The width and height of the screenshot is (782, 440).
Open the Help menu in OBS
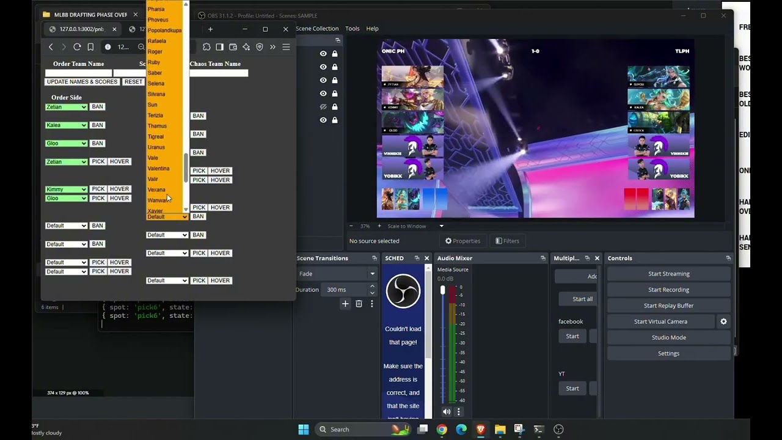click(x=373, y=29)
